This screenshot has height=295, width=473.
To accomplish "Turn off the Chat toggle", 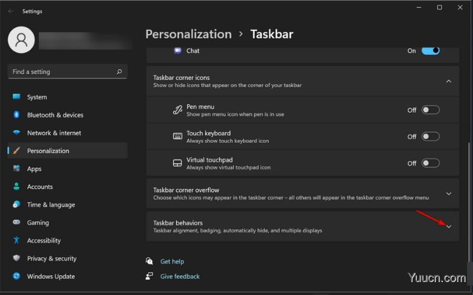I will coord(430,51).
